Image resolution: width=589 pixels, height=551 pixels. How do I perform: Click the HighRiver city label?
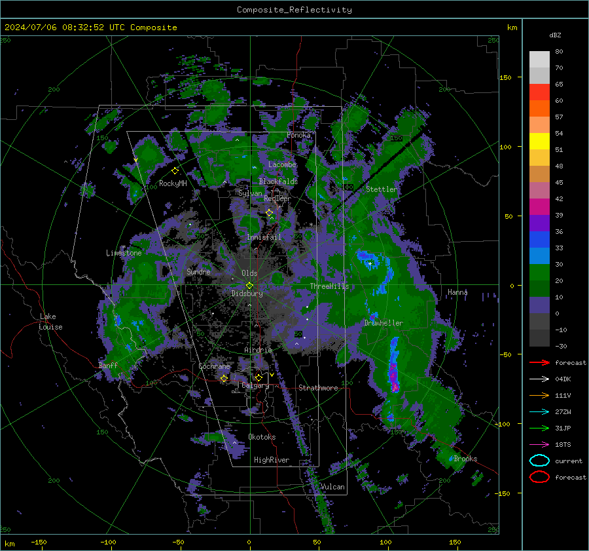[x=272, y=460]
